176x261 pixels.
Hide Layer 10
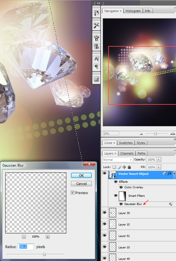104,247
